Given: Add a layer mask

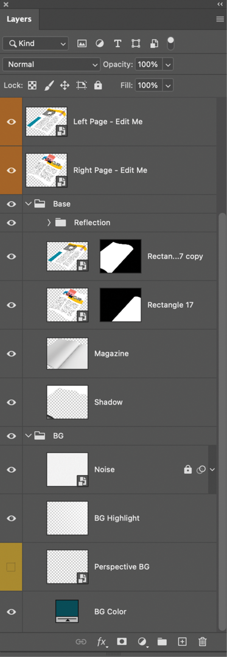Looking at the screenshot, I should 122,642.
